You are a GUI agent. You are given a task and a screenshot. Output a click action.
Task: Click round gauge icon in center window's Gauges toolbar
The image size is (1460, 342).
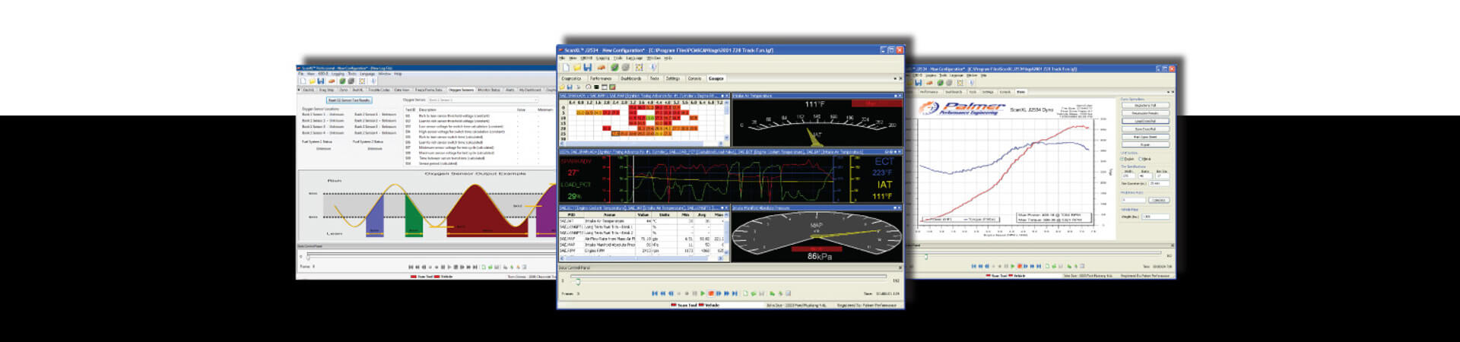click(x=588, y=87)
